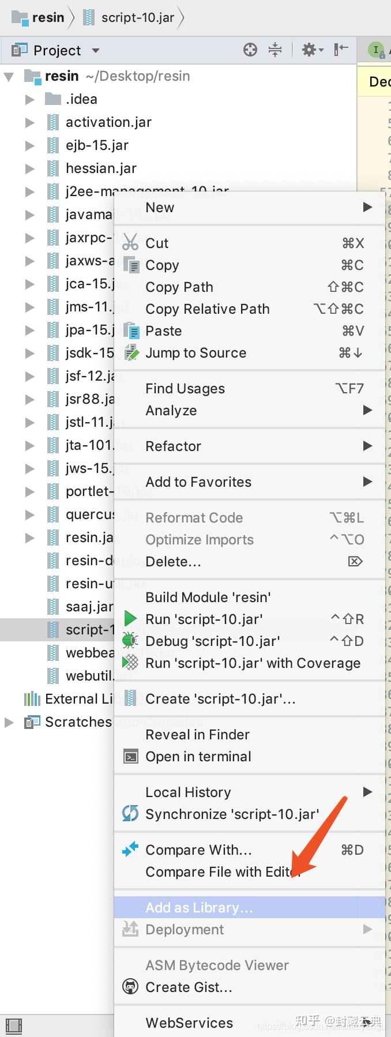This screenshot has height=1037, width=391.
Task: Hide the Project tool window icon
Action: 340,50
